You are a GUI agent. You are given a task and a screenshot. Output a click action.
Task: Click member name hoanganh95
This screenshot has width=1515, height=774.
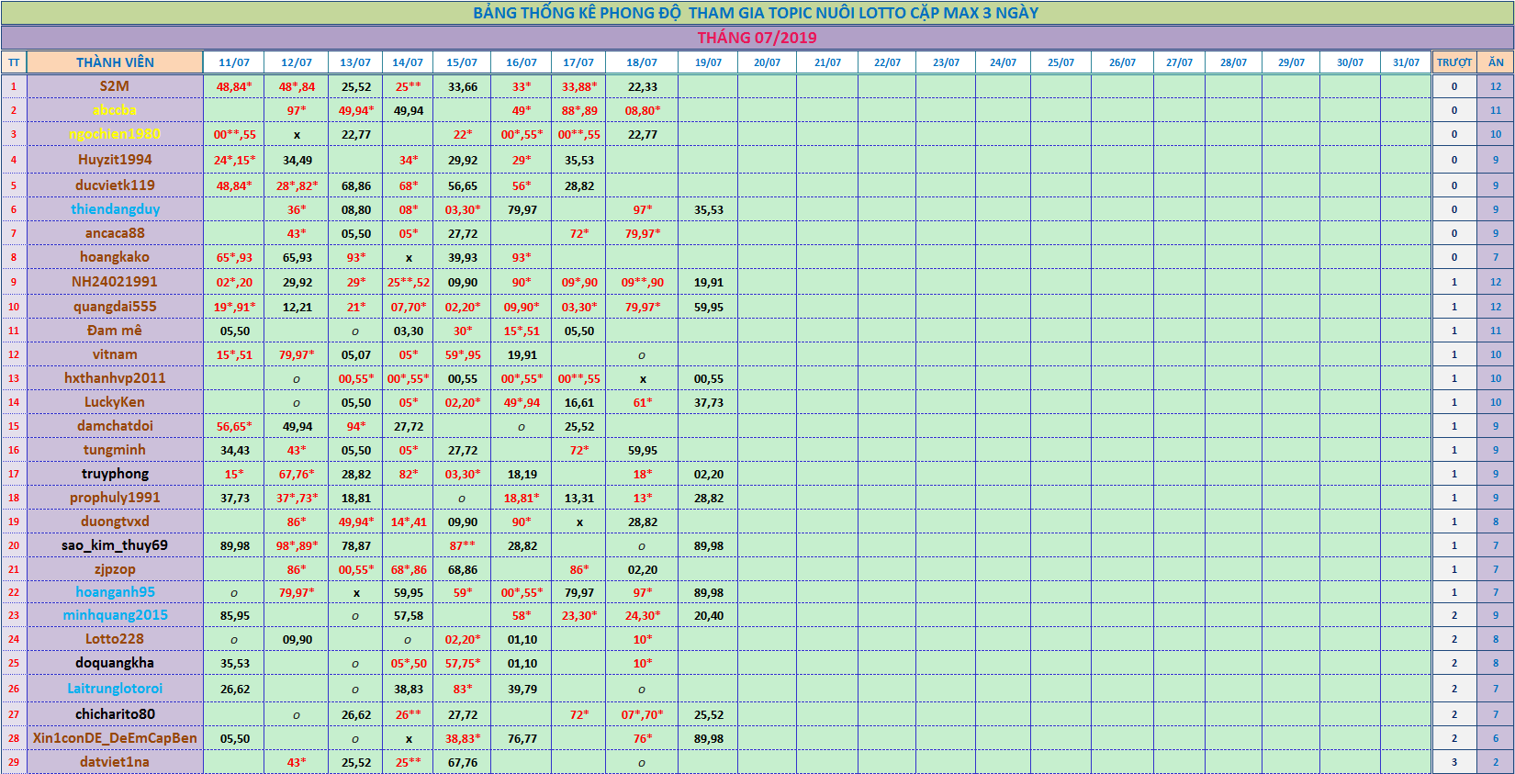pyautogui.click(x=115, y=592)
